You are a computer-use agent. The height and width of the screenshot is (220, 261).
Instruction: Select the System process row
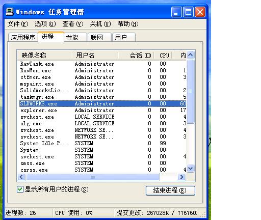pyautogui.click(x=103, y=150)
